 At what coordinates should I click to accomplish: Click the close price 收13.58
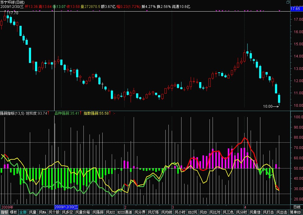73,7
